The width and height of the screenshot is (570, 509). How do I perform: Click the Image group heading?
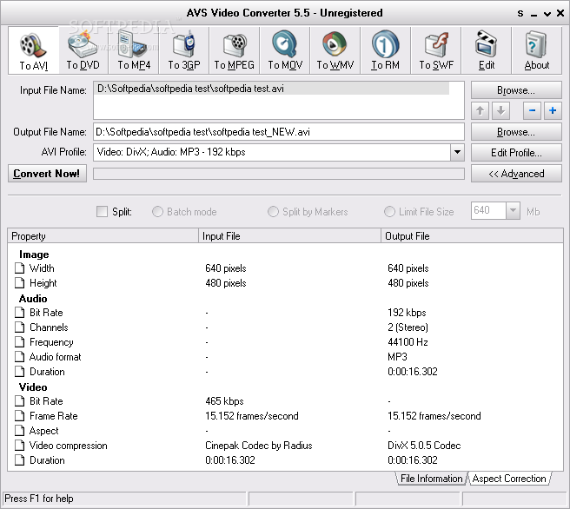[x=34, y=254]
